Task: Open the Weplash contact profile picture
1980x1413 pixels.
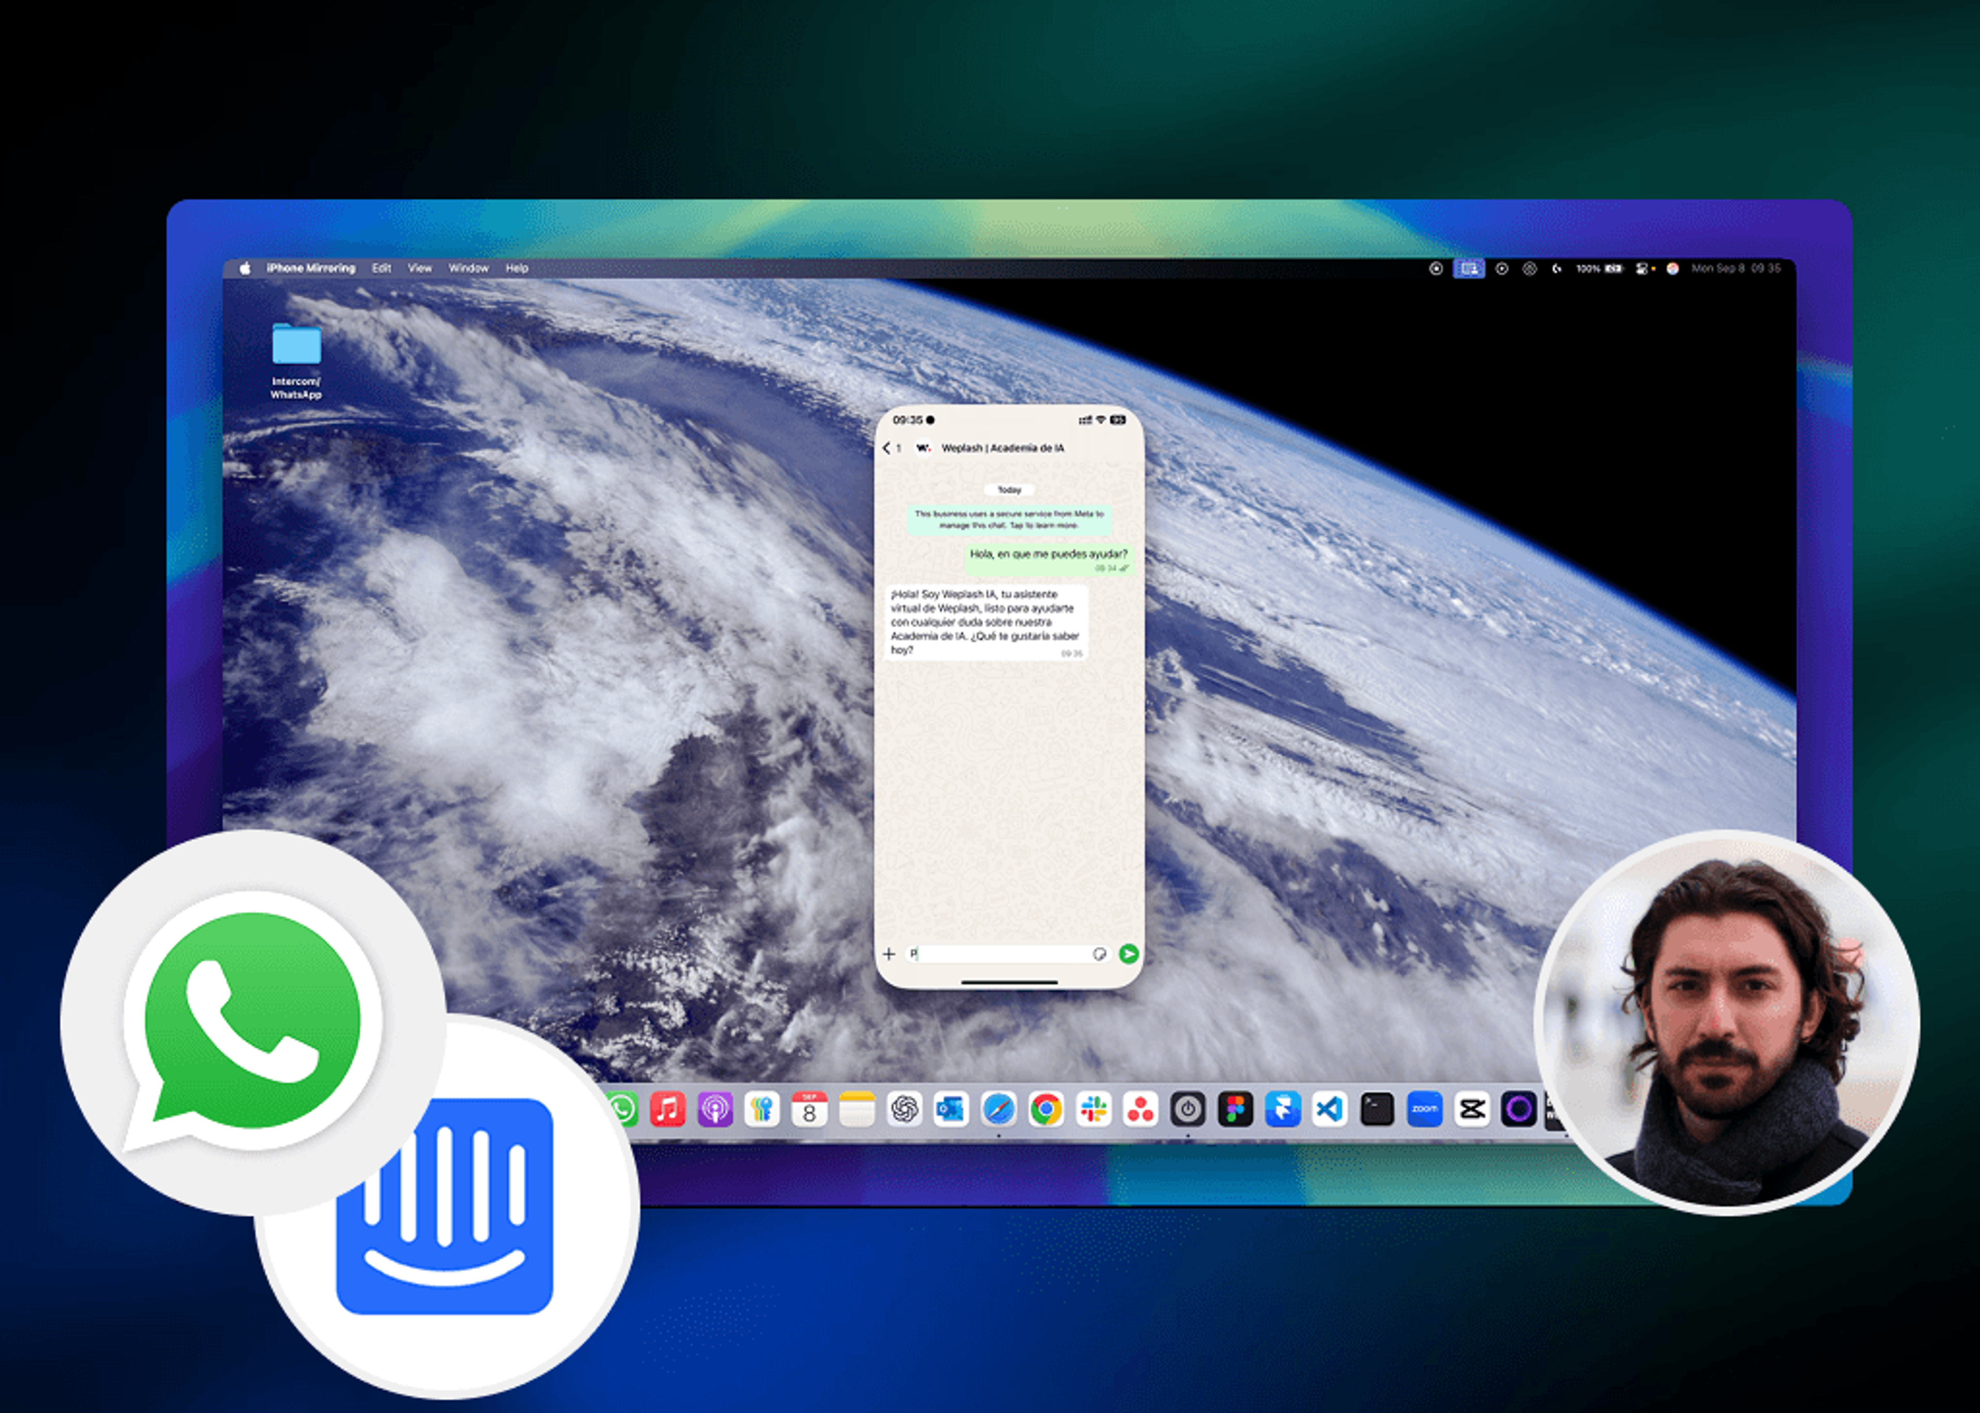Action: coord(923,448)
